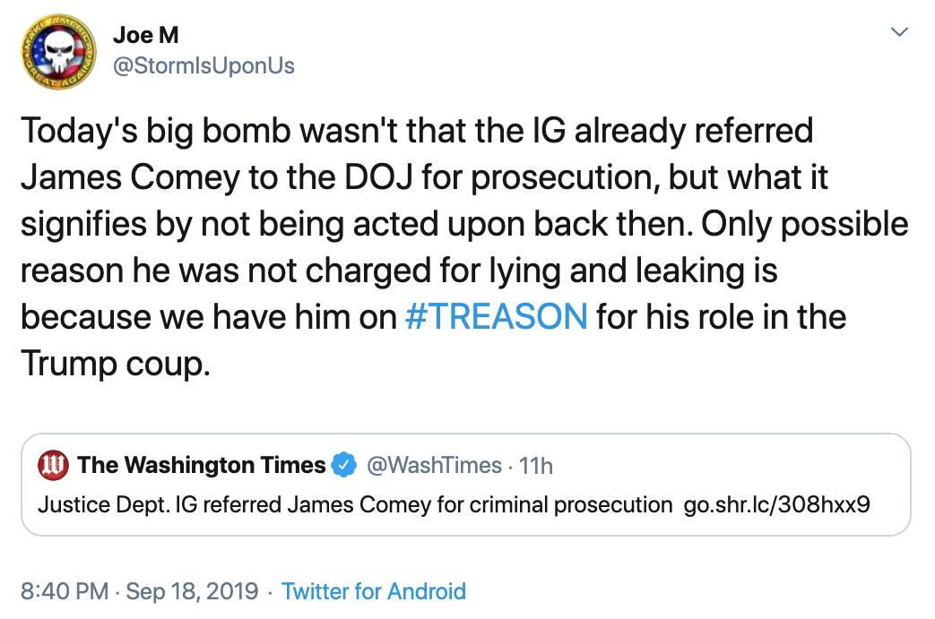Click the quoted headline about Justice Dept. IG
Screen dimensions: 935x619
click(354, 504)
